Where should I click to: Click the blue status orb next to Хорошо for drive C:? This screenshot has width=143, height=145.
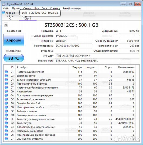pyautogui.click(x=3, y=12)
